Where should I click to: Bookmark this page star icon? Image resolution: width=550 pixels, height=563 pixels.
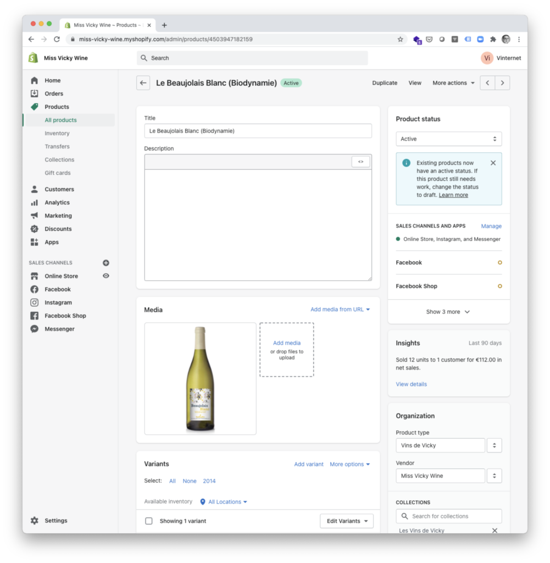pos(400,39)
